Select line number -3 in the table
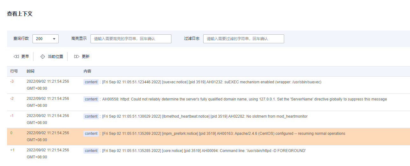Image resolution: width=410 pixels, height=166 pixels. 12,81
